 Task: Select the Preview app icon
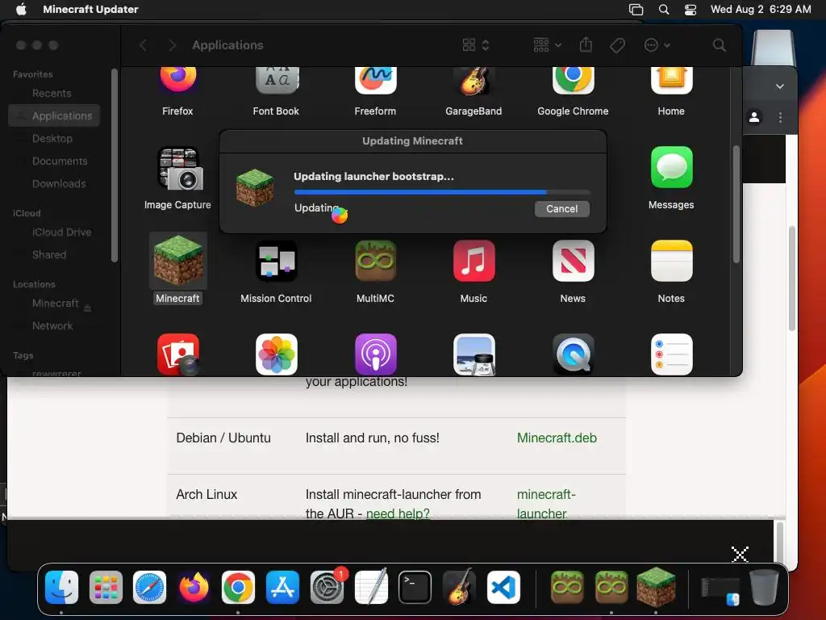click(x=473, y=354)
